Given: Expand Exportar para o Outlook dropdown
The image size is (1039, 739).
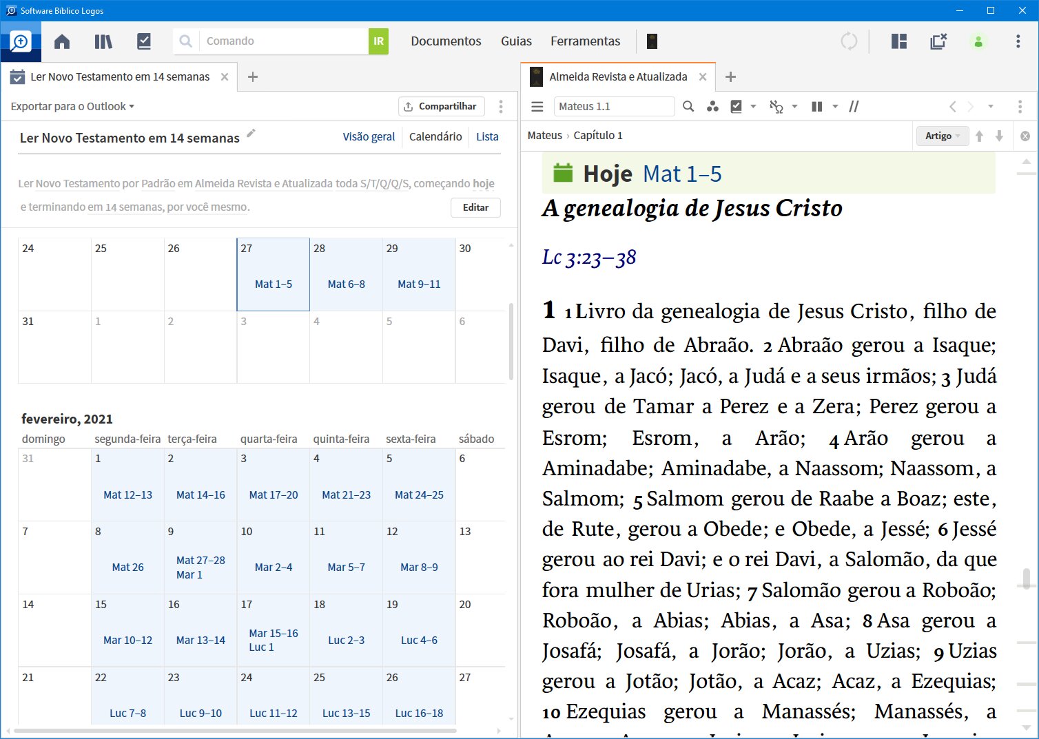Looking at the screenshot, I should pyautogui.click(x=72, y=107).
